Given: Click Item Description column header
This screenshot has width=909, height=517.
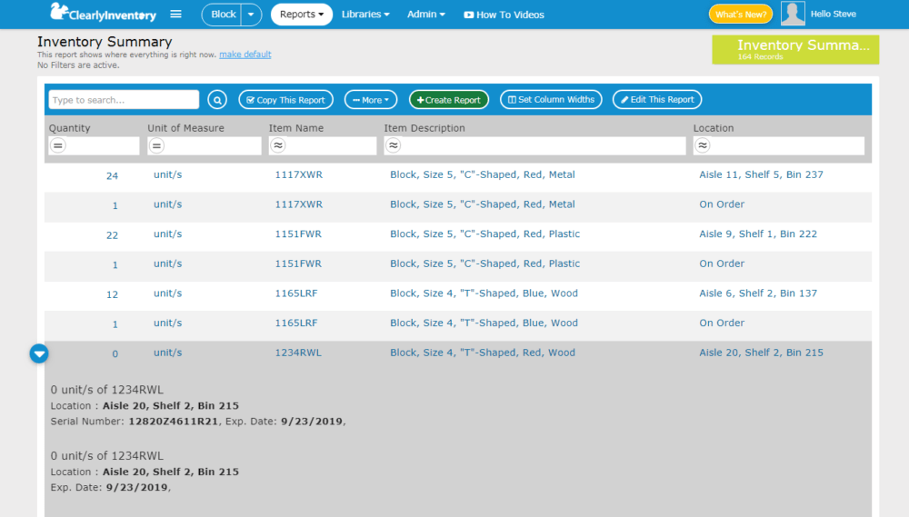Looking at the screenshot, I should [425, 128].
